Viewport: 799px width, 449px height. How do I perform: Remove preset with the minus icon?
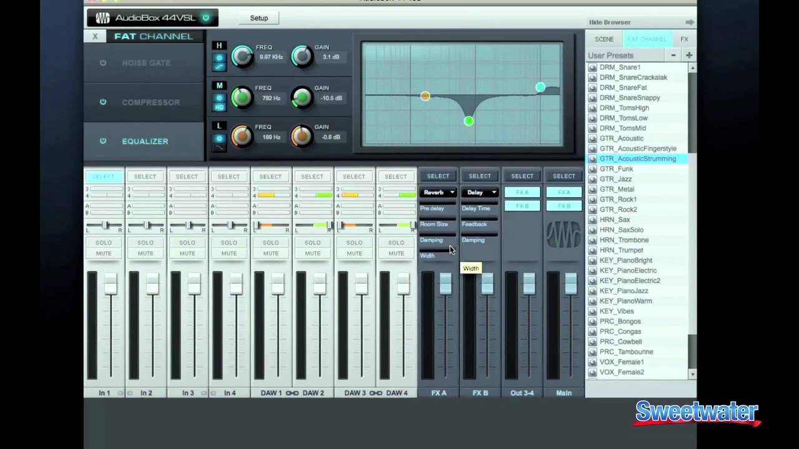pyautogui.click(x=674, y=56)
